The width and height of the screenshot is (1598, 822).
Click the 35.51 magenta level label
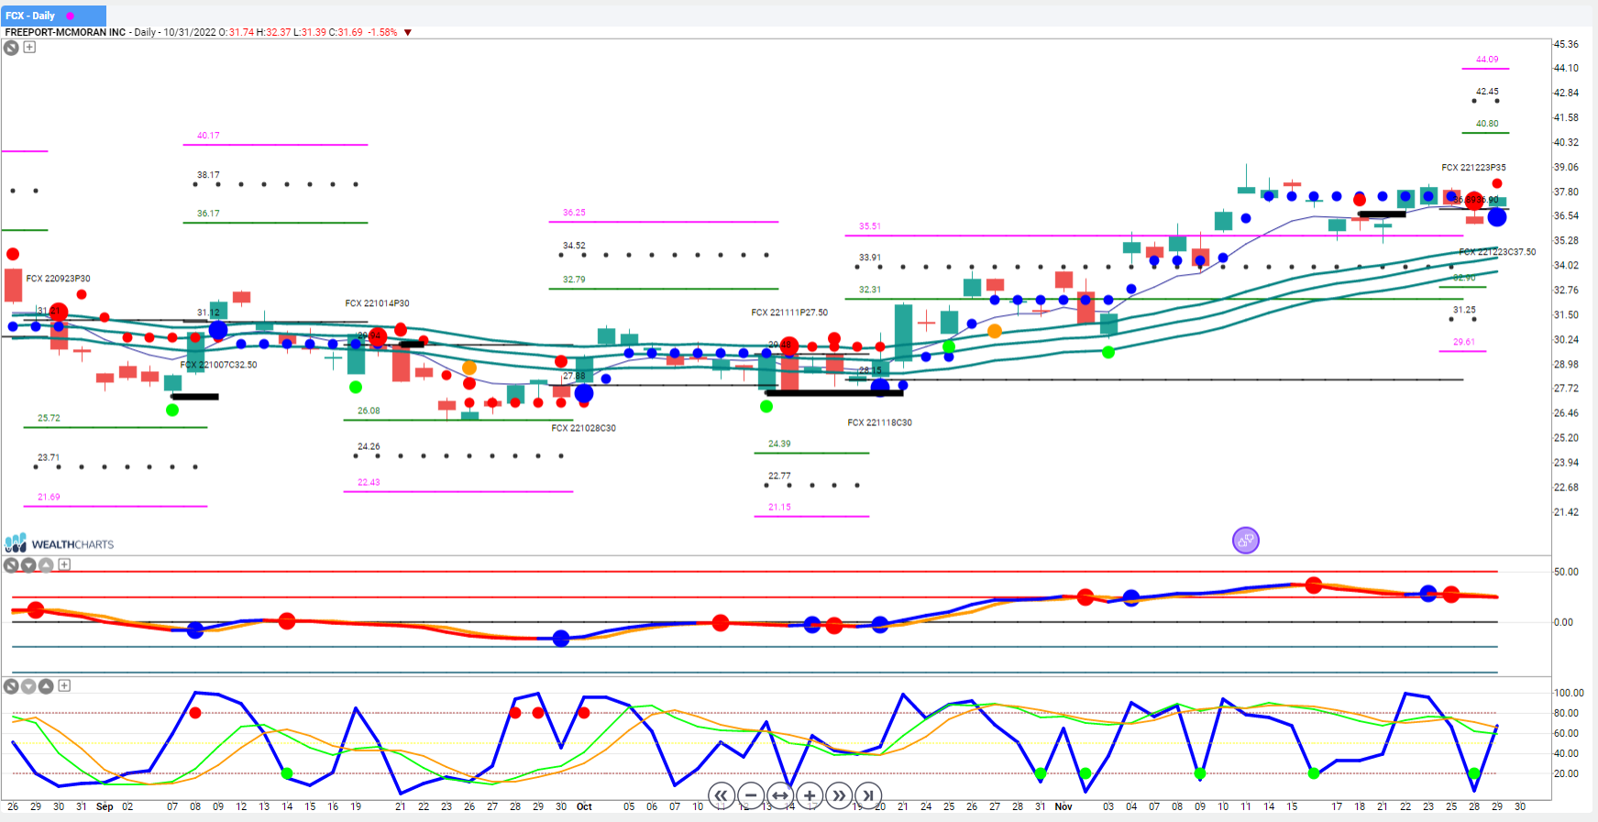coord(869,226)
